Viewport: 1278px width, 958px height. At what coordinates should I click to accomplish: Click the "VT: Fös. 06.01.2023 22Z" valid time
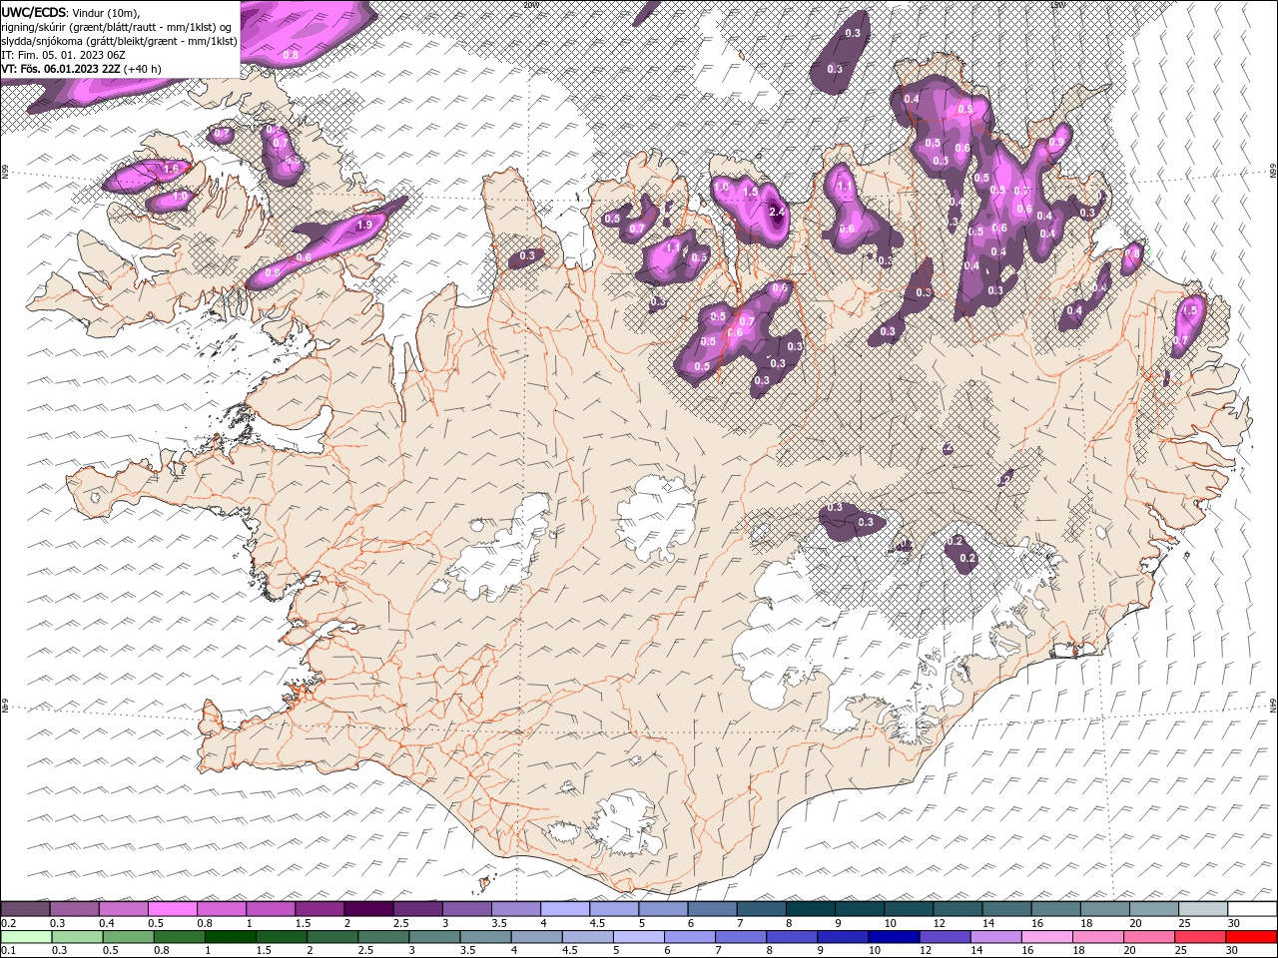pyautogui.click(x=61, y=69)
